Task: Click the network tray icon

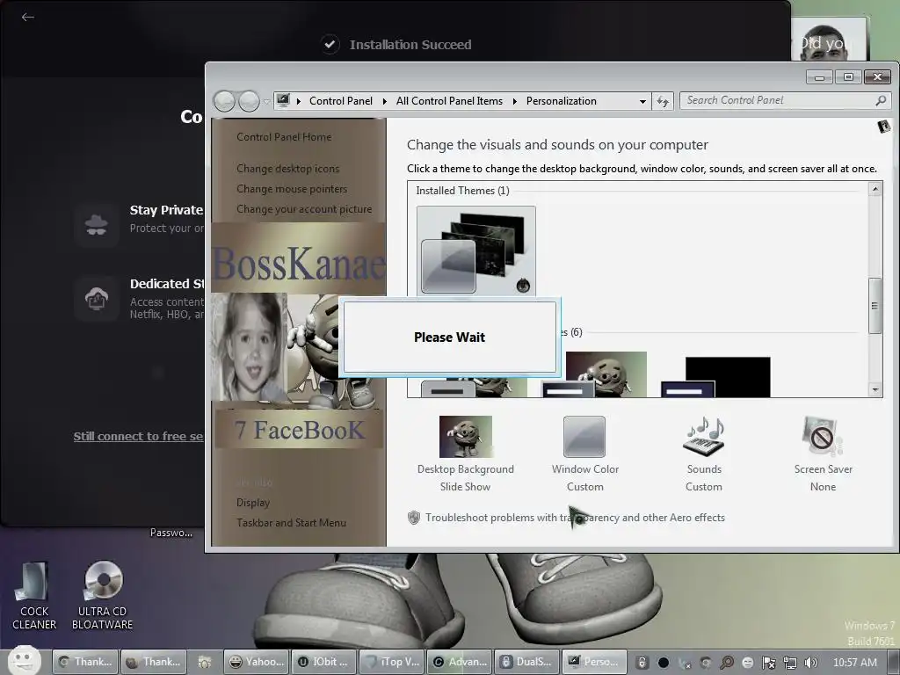Action: click(790, 663)
